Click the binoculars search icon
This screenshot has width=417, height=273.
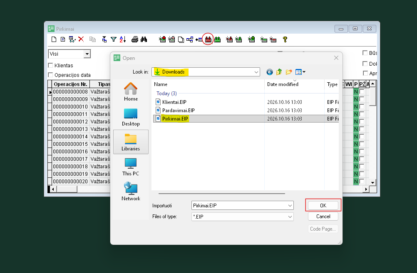pyautogui.click(x=144, y=39)
